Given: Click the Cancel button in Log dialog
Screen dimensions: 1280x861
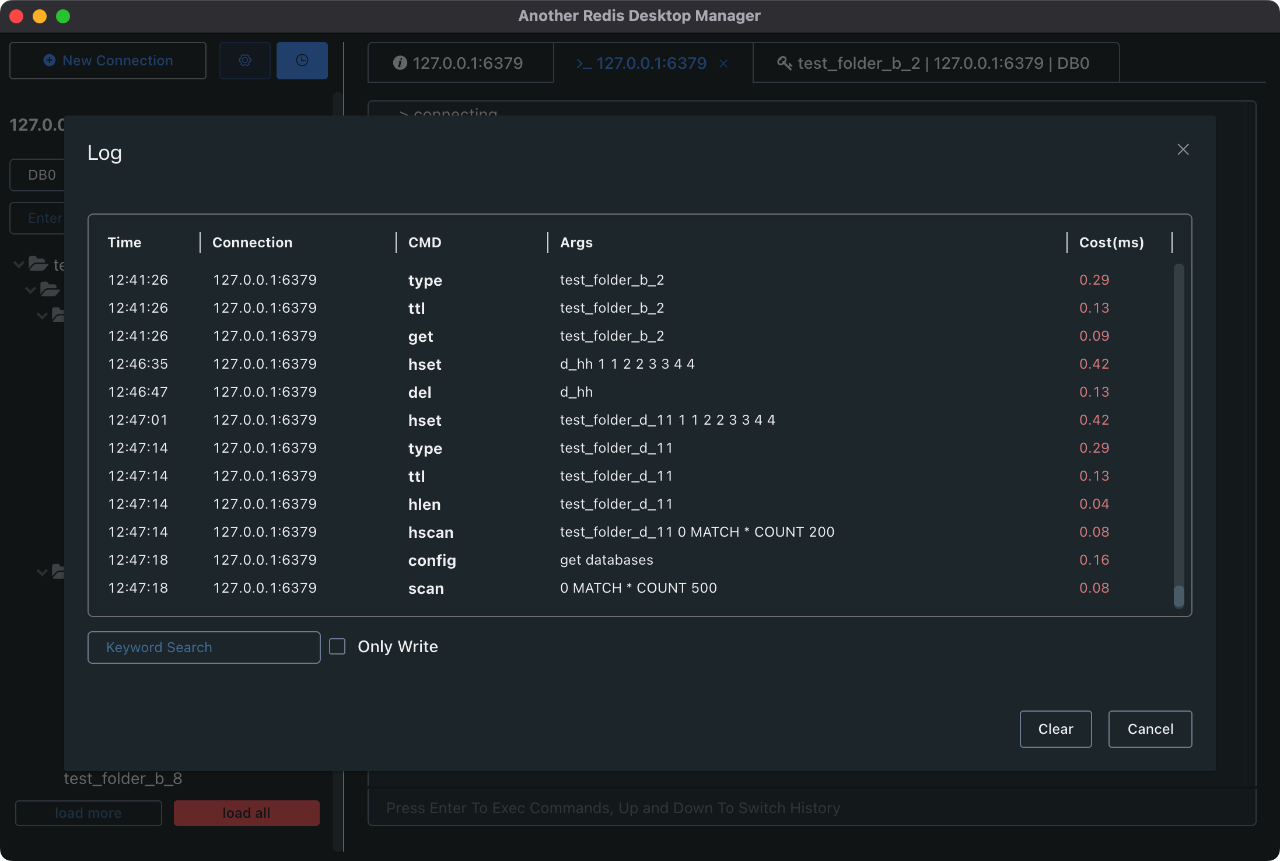Looking at the screenshot, I should (x=1150, y=729).
